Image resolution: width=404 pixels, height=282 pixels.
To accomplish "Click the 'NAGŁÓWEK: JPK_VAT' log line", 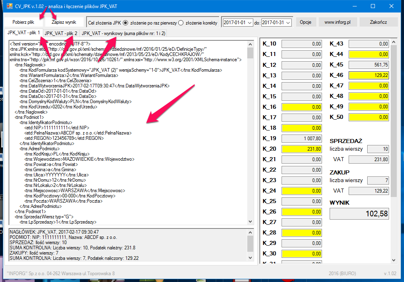I will click(x=54, y=232).
